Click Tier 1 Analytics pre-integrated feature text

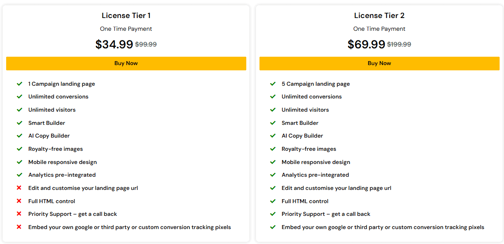tap(62, 175)
